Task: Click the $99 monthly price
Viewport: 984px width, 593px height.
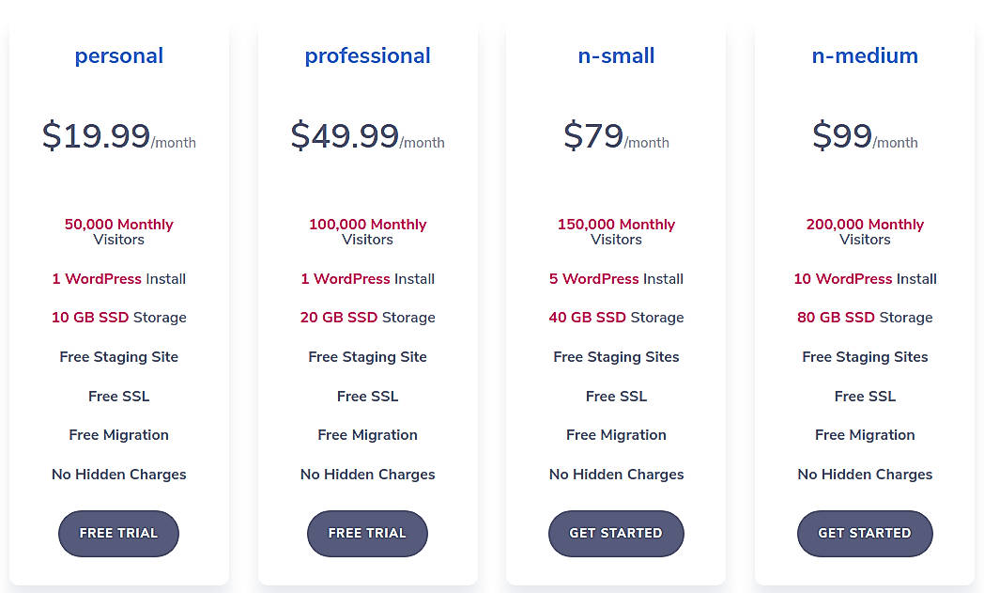Action: coord(865,134)
